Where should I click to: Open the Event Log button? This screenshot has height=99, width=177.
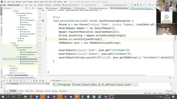click(x=170, y=91)
